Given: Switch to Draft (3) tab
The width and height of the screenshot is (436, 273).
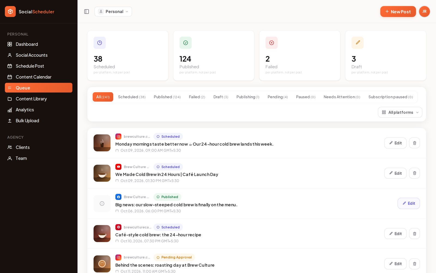Looking at the screenshot, I should (x=221, y=97).
